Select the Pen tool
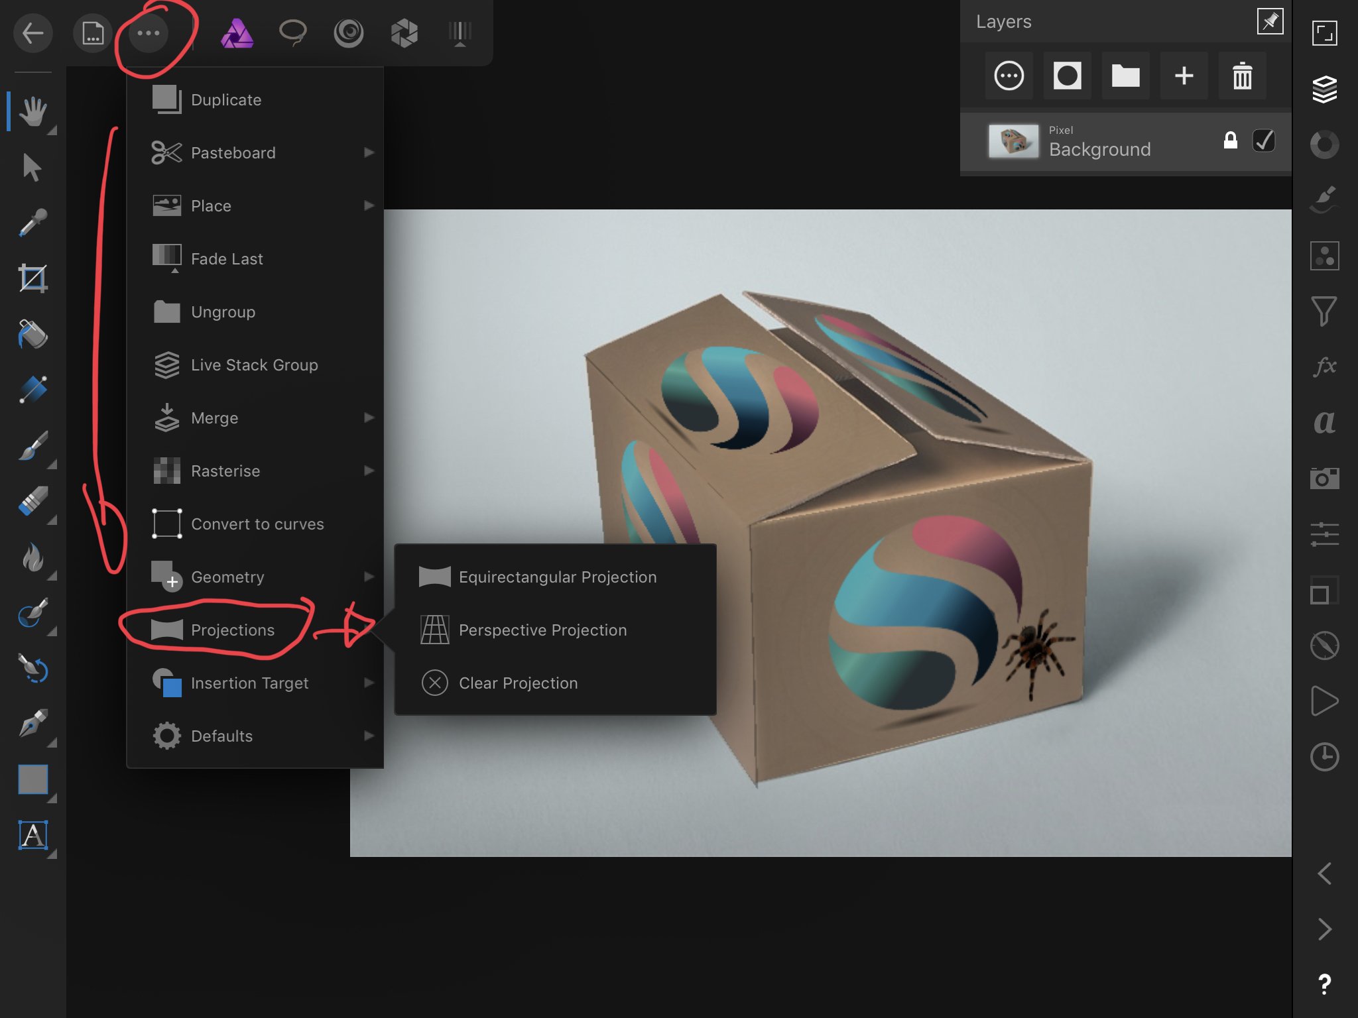This screenshot has height=1018, width=1358. coord(32,724)
